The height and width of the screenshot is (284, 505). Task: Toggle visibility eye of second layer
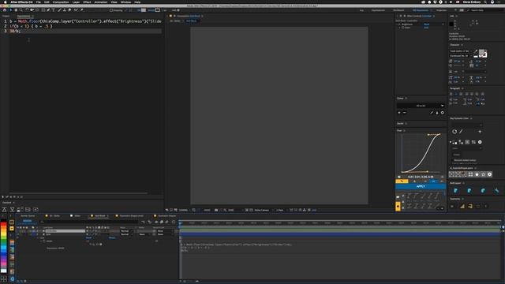pos(18,234)
